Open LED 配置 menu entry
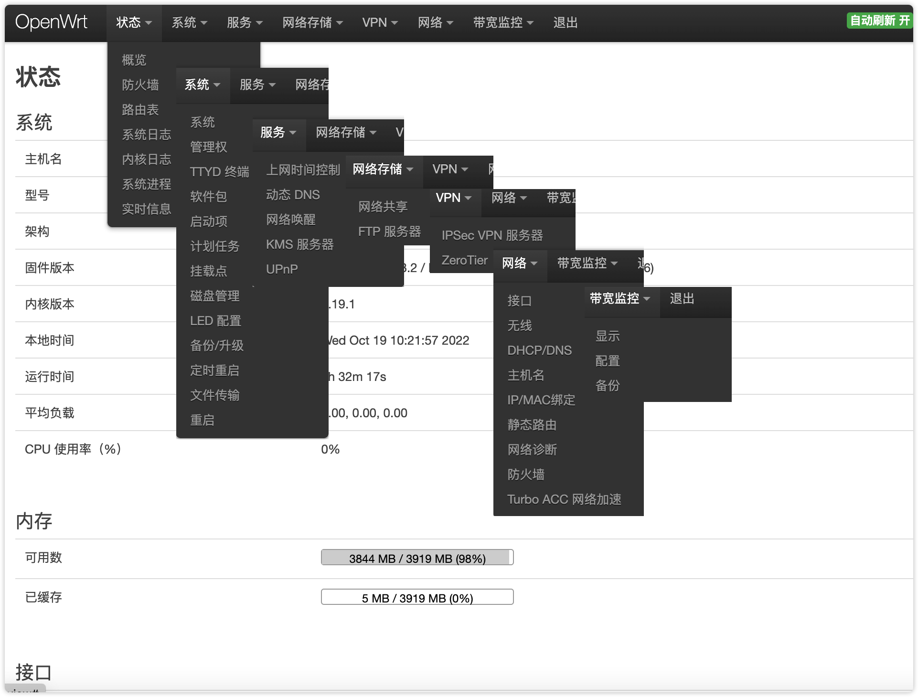Image resolution: width=918 pixels, height=697 pixels. pos(215,320)
